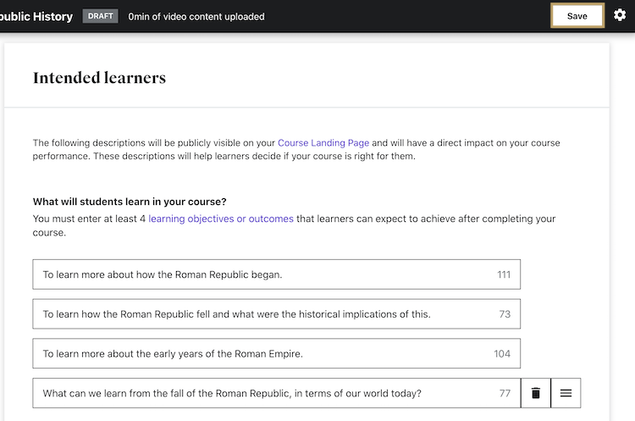Click the 'What will students learn' heading
Viewport: 635px width, 421px height.
point(130,202)
